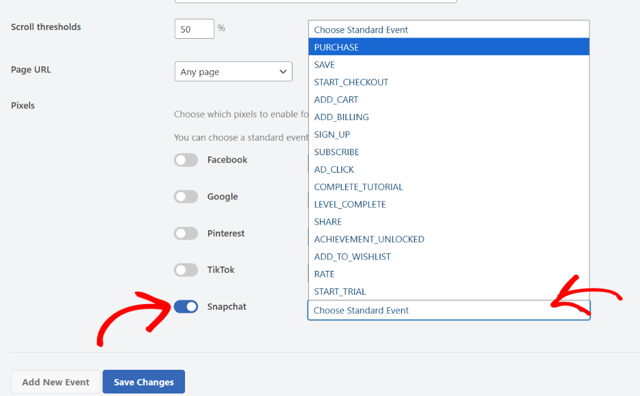Click the Add New Event button
The width and height of the screenshot is (640, 396).
[56, 382]
